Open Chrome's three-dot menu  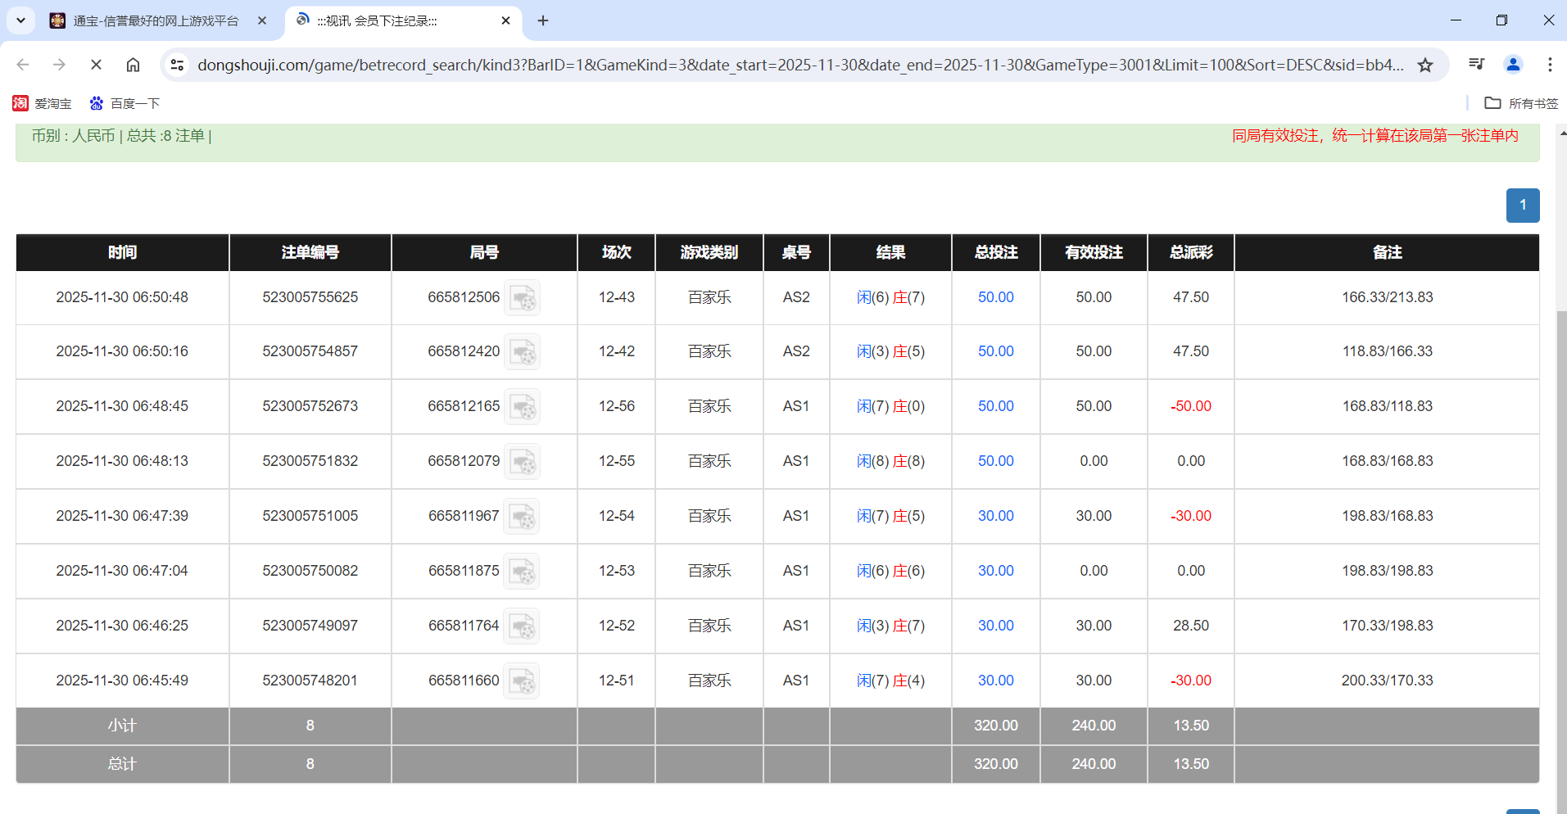[1550, 65]
